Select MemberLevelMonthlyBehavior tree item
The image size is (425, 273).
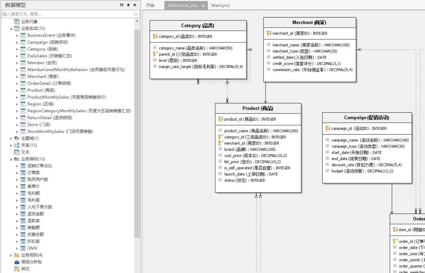pos(76,69)
